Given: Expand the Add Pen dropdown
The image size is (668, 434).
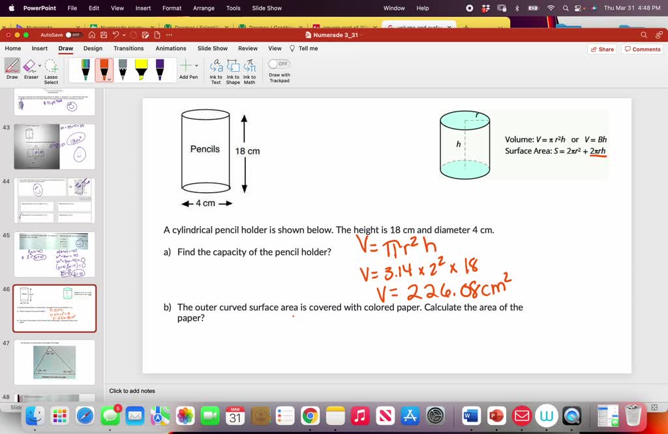Looking at the screenshot, I should tap(196, 66).
